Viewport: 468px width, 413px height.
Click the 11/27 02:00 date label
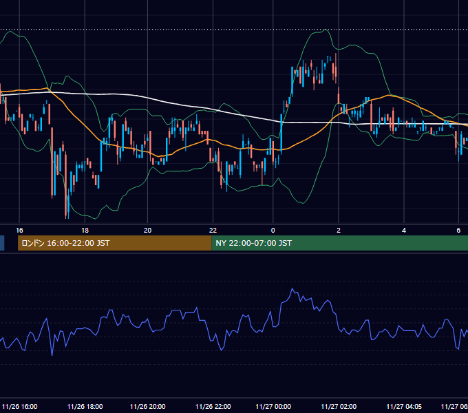tap(339, 406)
